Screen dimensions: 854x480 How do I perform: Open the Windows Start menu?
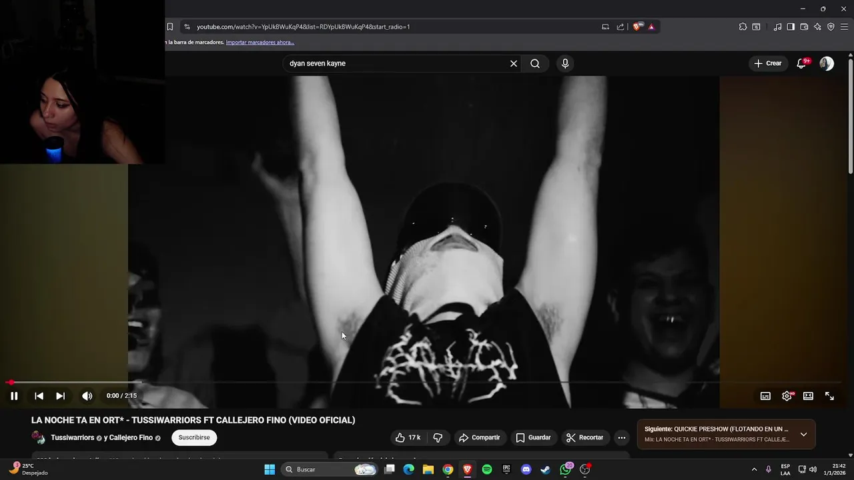click(270, 469)
